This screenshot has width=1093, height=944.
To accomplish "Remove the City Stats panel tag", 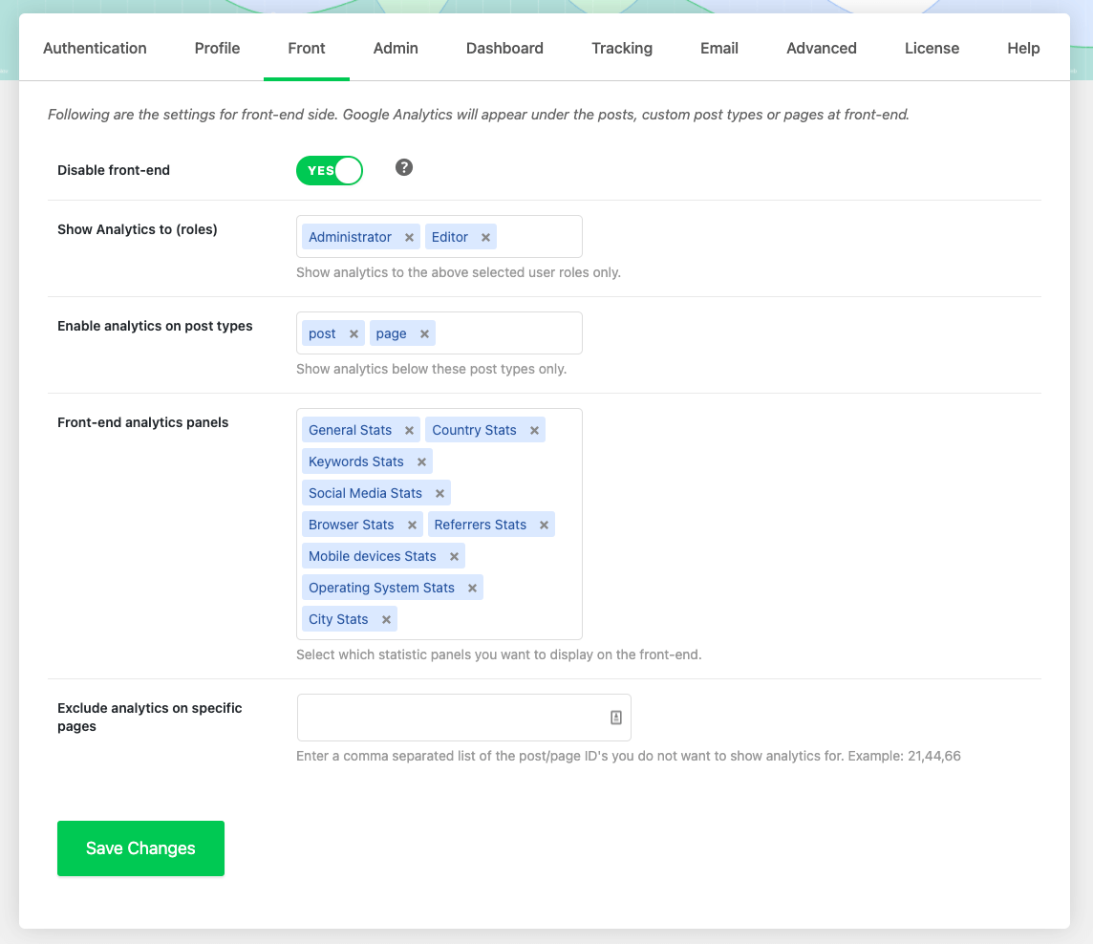I will [x=386, y=620].
